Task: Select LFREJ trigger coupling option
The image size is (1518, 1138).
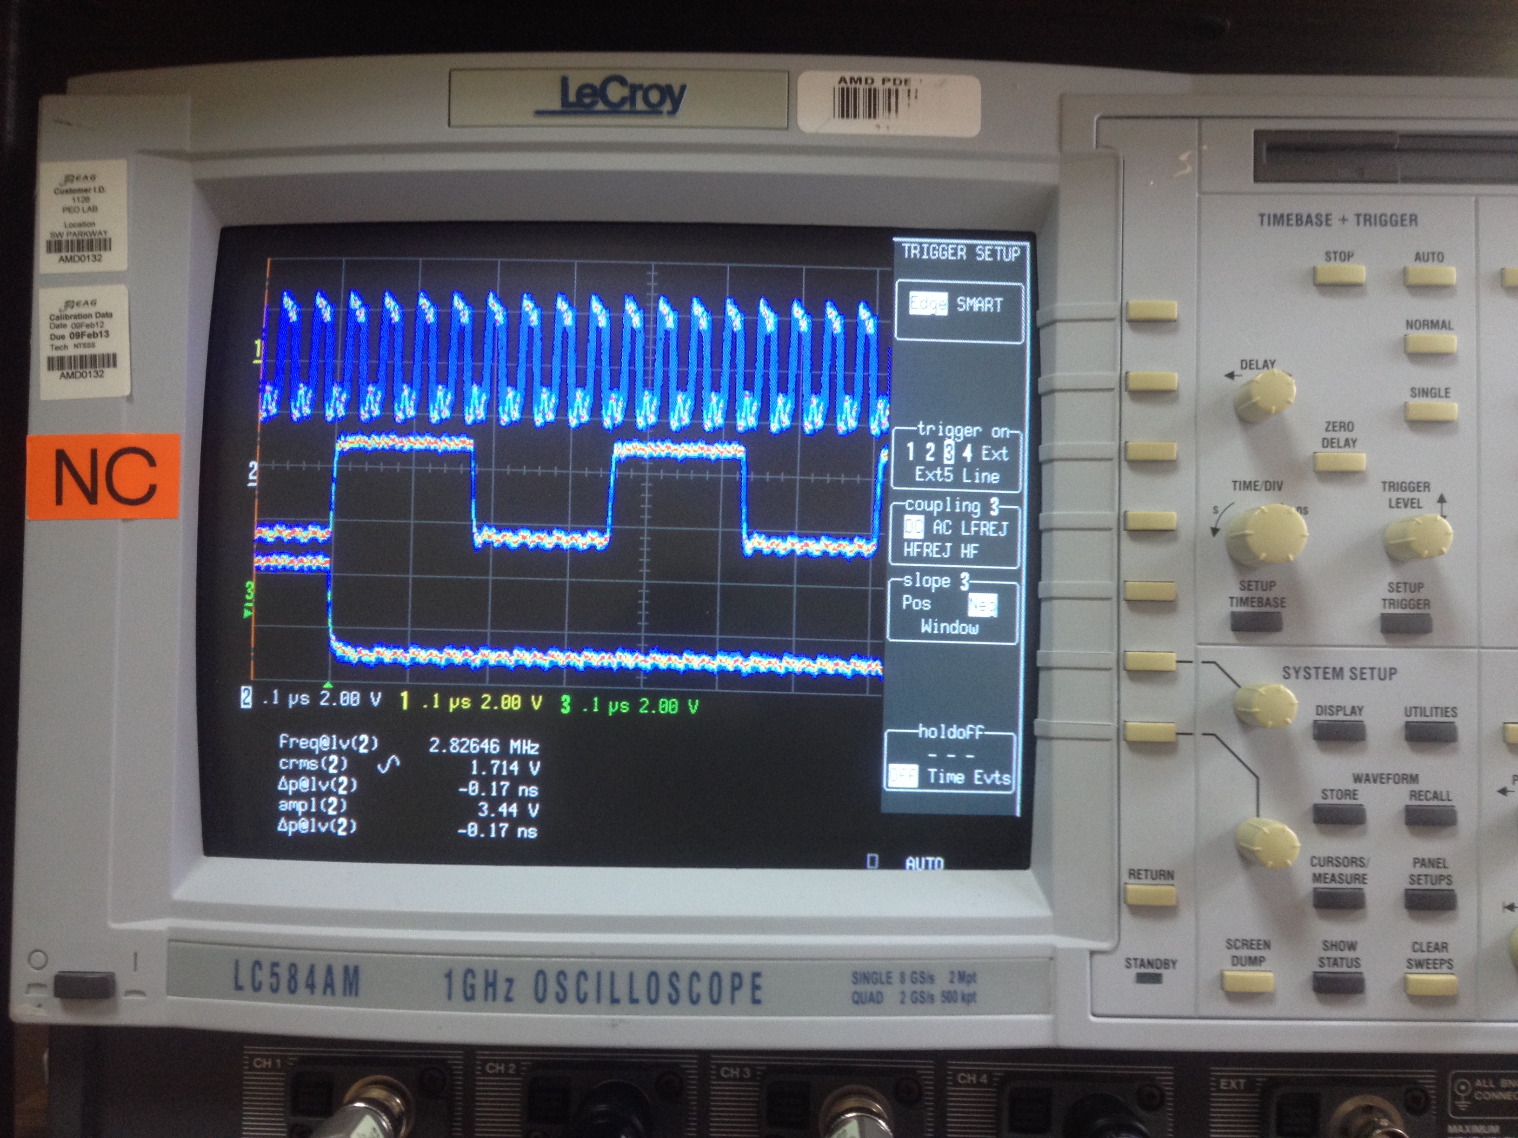Action: click(x=985, y=528)
